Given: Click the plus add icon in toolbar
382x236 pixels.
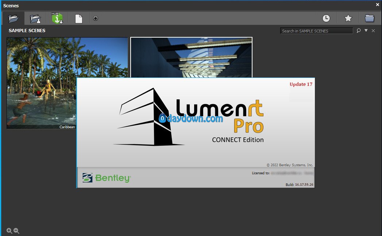Looking at the screenshot, I should 96,18.
